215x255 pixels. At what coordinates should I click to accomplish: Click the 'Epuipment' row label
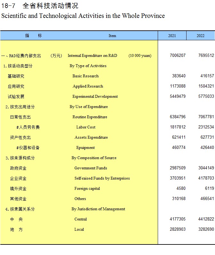pyautogui.click(x=85, y=148)
